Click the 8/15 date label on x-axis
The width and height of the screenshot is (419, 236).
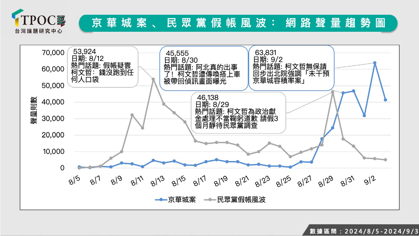(181, 181)
